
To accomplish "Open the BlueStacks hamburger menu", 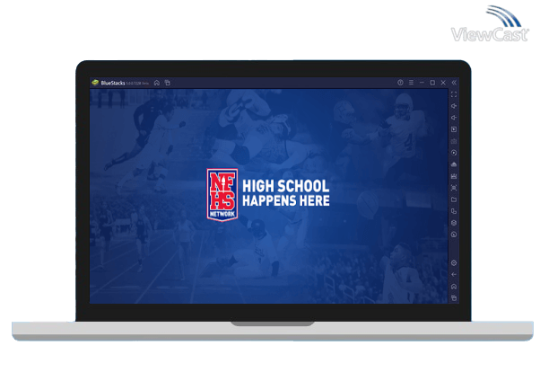I will coord(411,83).
